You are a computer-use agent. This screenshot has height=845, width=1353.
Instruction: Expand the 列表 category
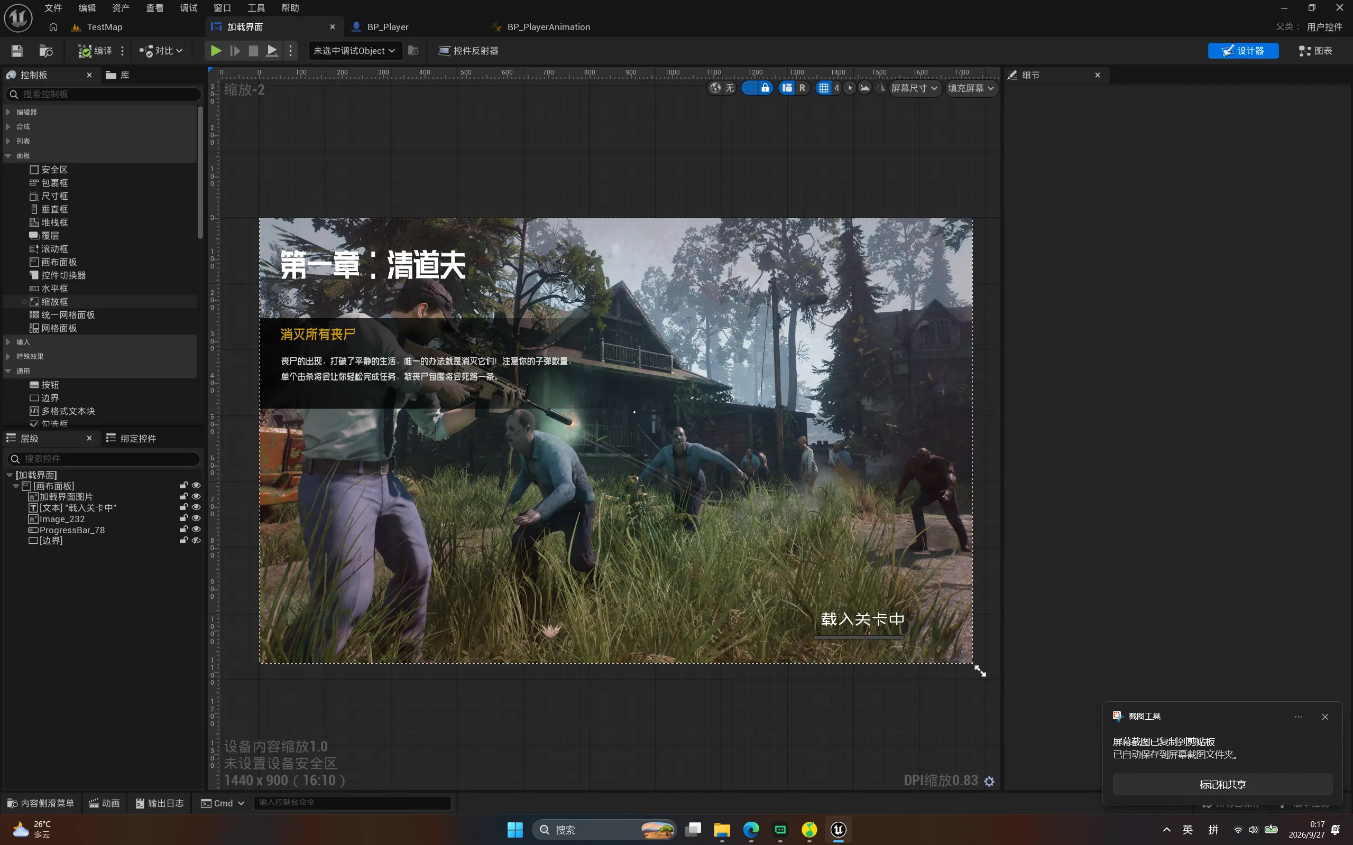tap(8, 141)
